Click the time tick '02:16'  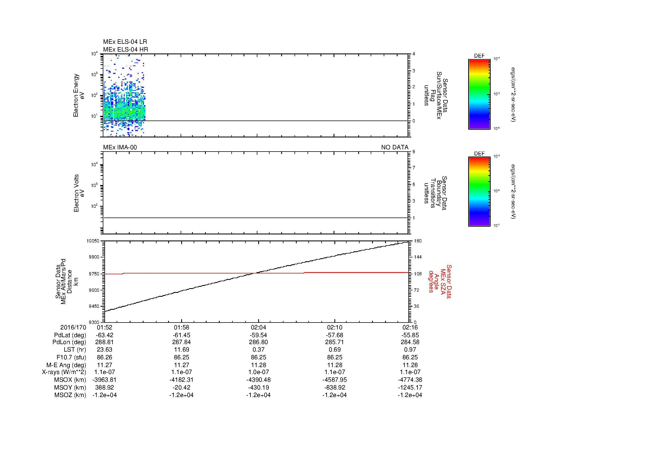pos(410,327)
